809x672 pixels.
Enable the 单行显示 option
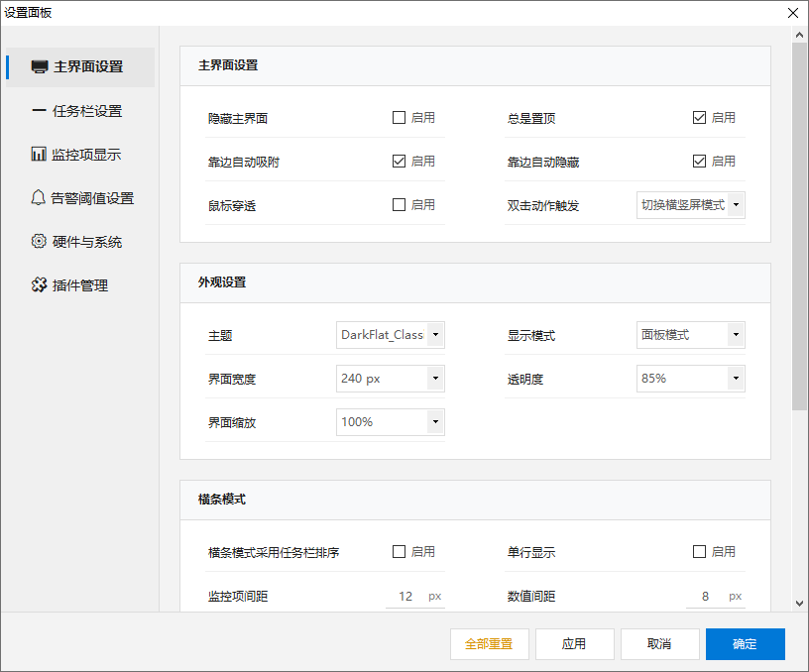click(x=699, y=551)
